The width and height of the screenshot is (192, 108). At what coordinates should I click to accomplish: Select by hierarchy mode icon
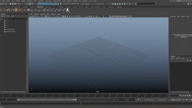[27, 4]
